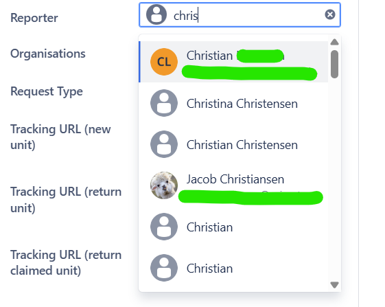385x307 pixels.
Task: Click the Reporter avatar icon in input
Action: click(x=156, y=14)
